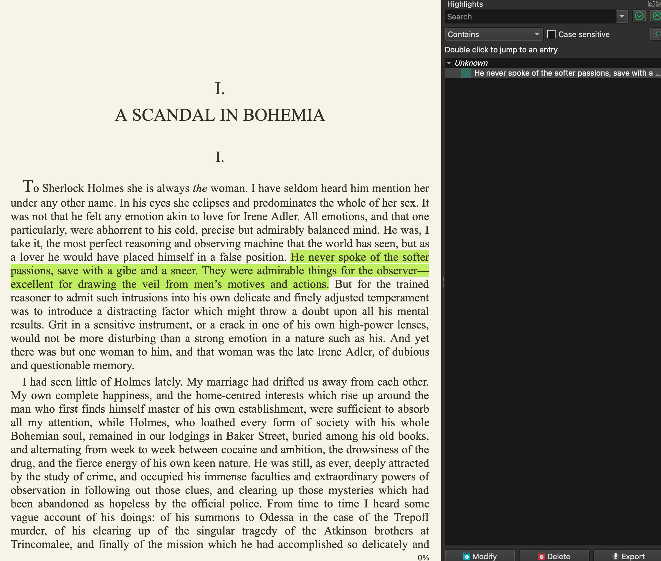
Task: Jump to next highlight match (down arrow)
Action: pyautogui.click(x=639, y=16)
